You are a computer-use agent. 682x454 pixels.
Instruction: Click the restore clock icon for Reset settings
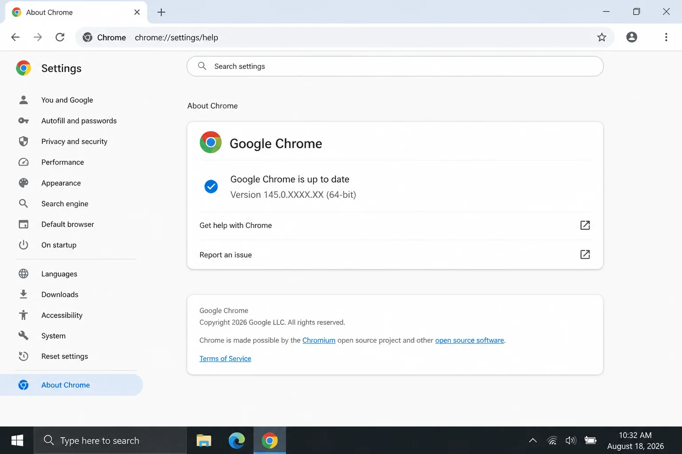pos(24,356)
